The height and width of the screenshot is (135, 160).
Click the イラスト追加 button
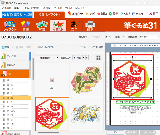point(98,47)
